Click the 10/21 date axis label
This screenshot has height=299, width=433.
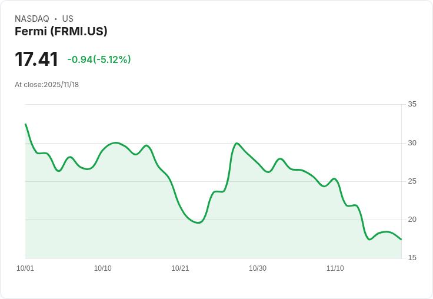coord(180,268)
